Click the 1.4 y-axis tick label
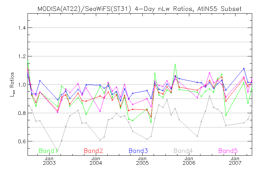Screen dimensions: 261x174 pyautogui.click(x=22, y=28)
